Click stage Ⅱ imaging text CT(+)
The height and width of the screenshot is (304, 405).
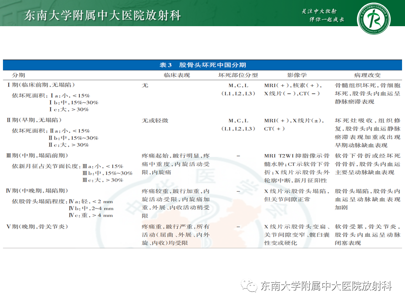coord(274,129)
